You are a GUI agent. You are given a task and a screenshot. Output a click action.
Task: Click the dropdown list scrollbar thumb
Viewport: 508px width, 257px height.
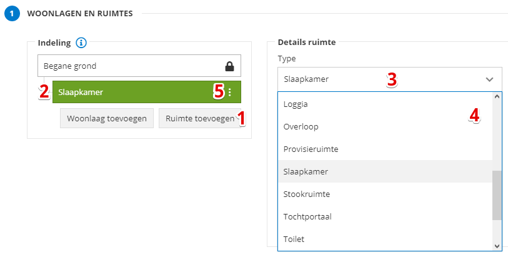click(497, 194)
